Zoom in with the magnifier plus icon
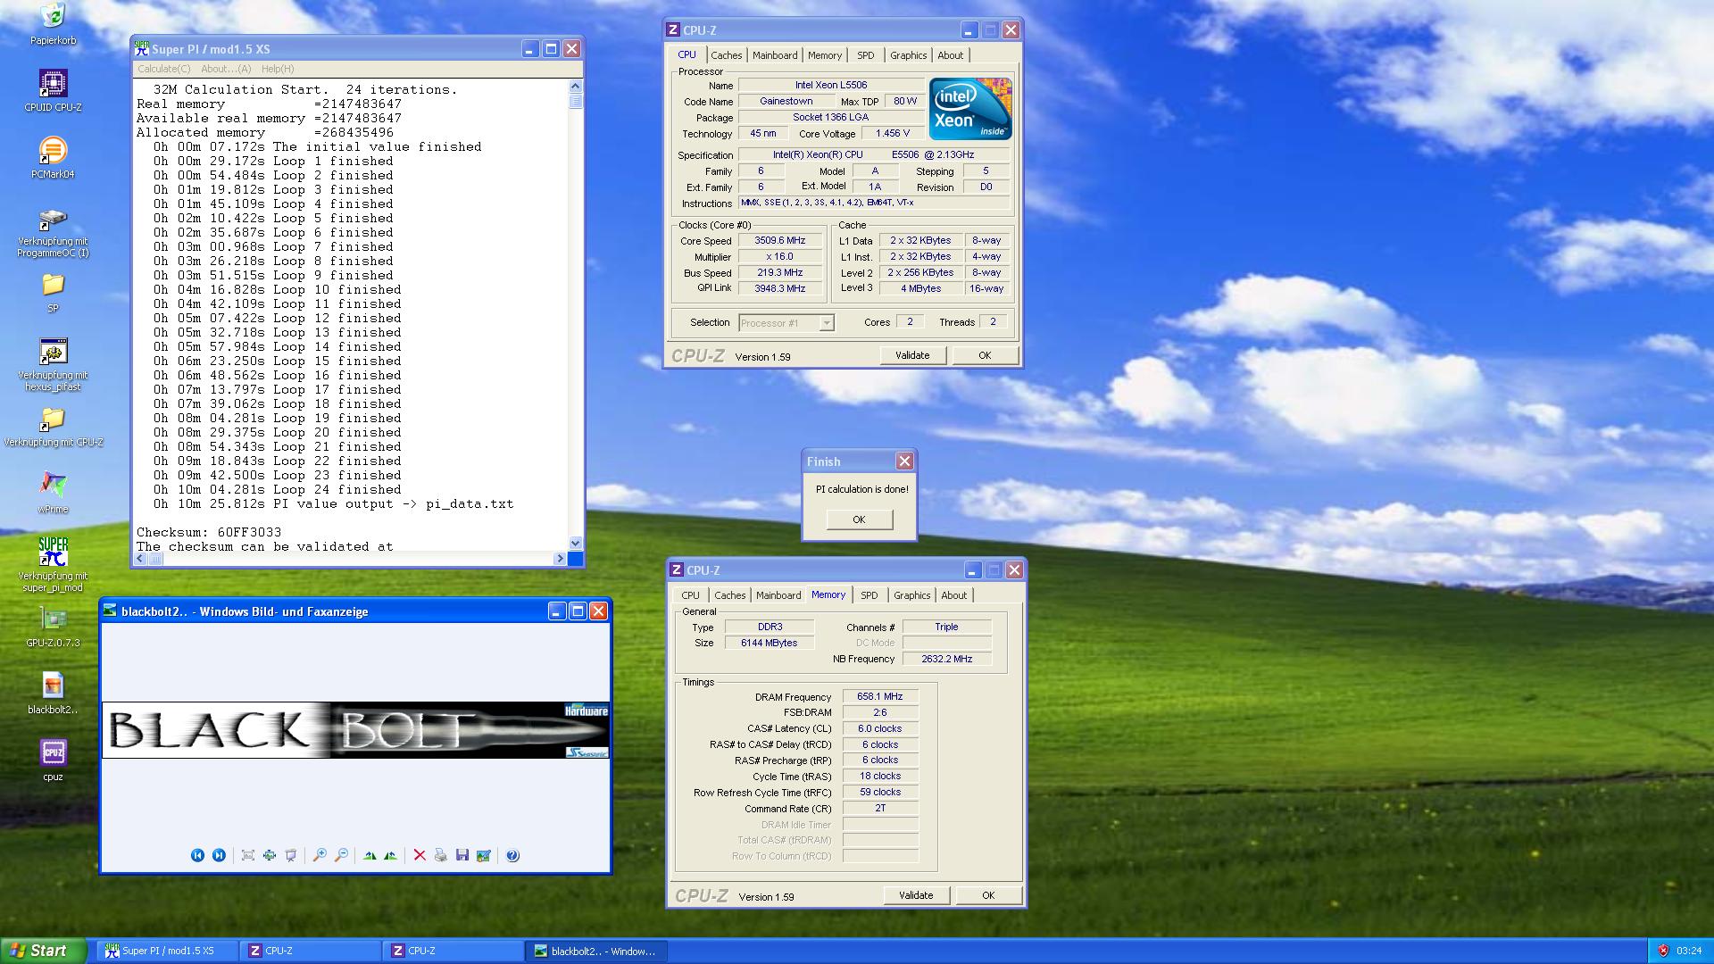This screenshot has width=1714, height=964. [320, 855]
